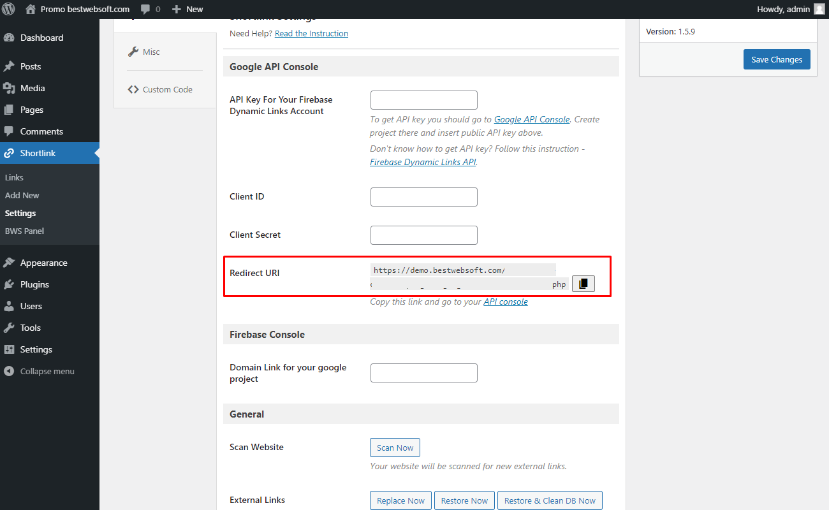Image resolution: width=829 pixels, height=510 pixels.
Task: Click the Users person icon
Action: click(9, 306)
